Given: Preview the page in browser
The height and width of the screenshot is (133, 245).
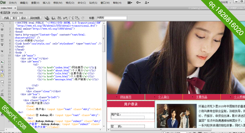Looking at the screenshot, I should 53,18.
